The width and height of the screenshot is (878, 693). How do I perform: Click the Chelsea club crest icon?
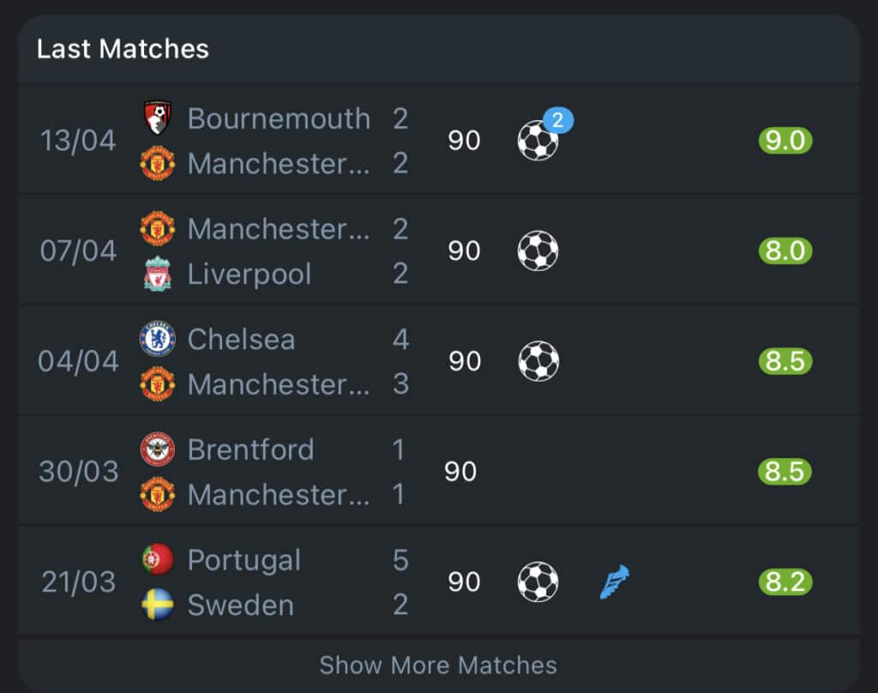pyautogui.click(x=157, y=339)
